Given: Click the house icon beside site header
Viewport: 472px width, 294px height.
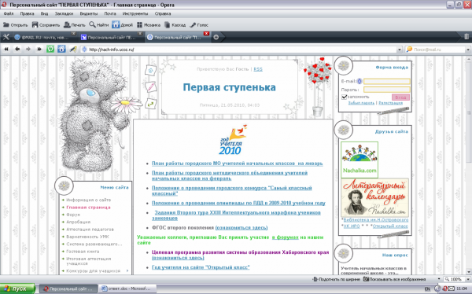Looking at the screenshot, I should [x=150, y=71].
